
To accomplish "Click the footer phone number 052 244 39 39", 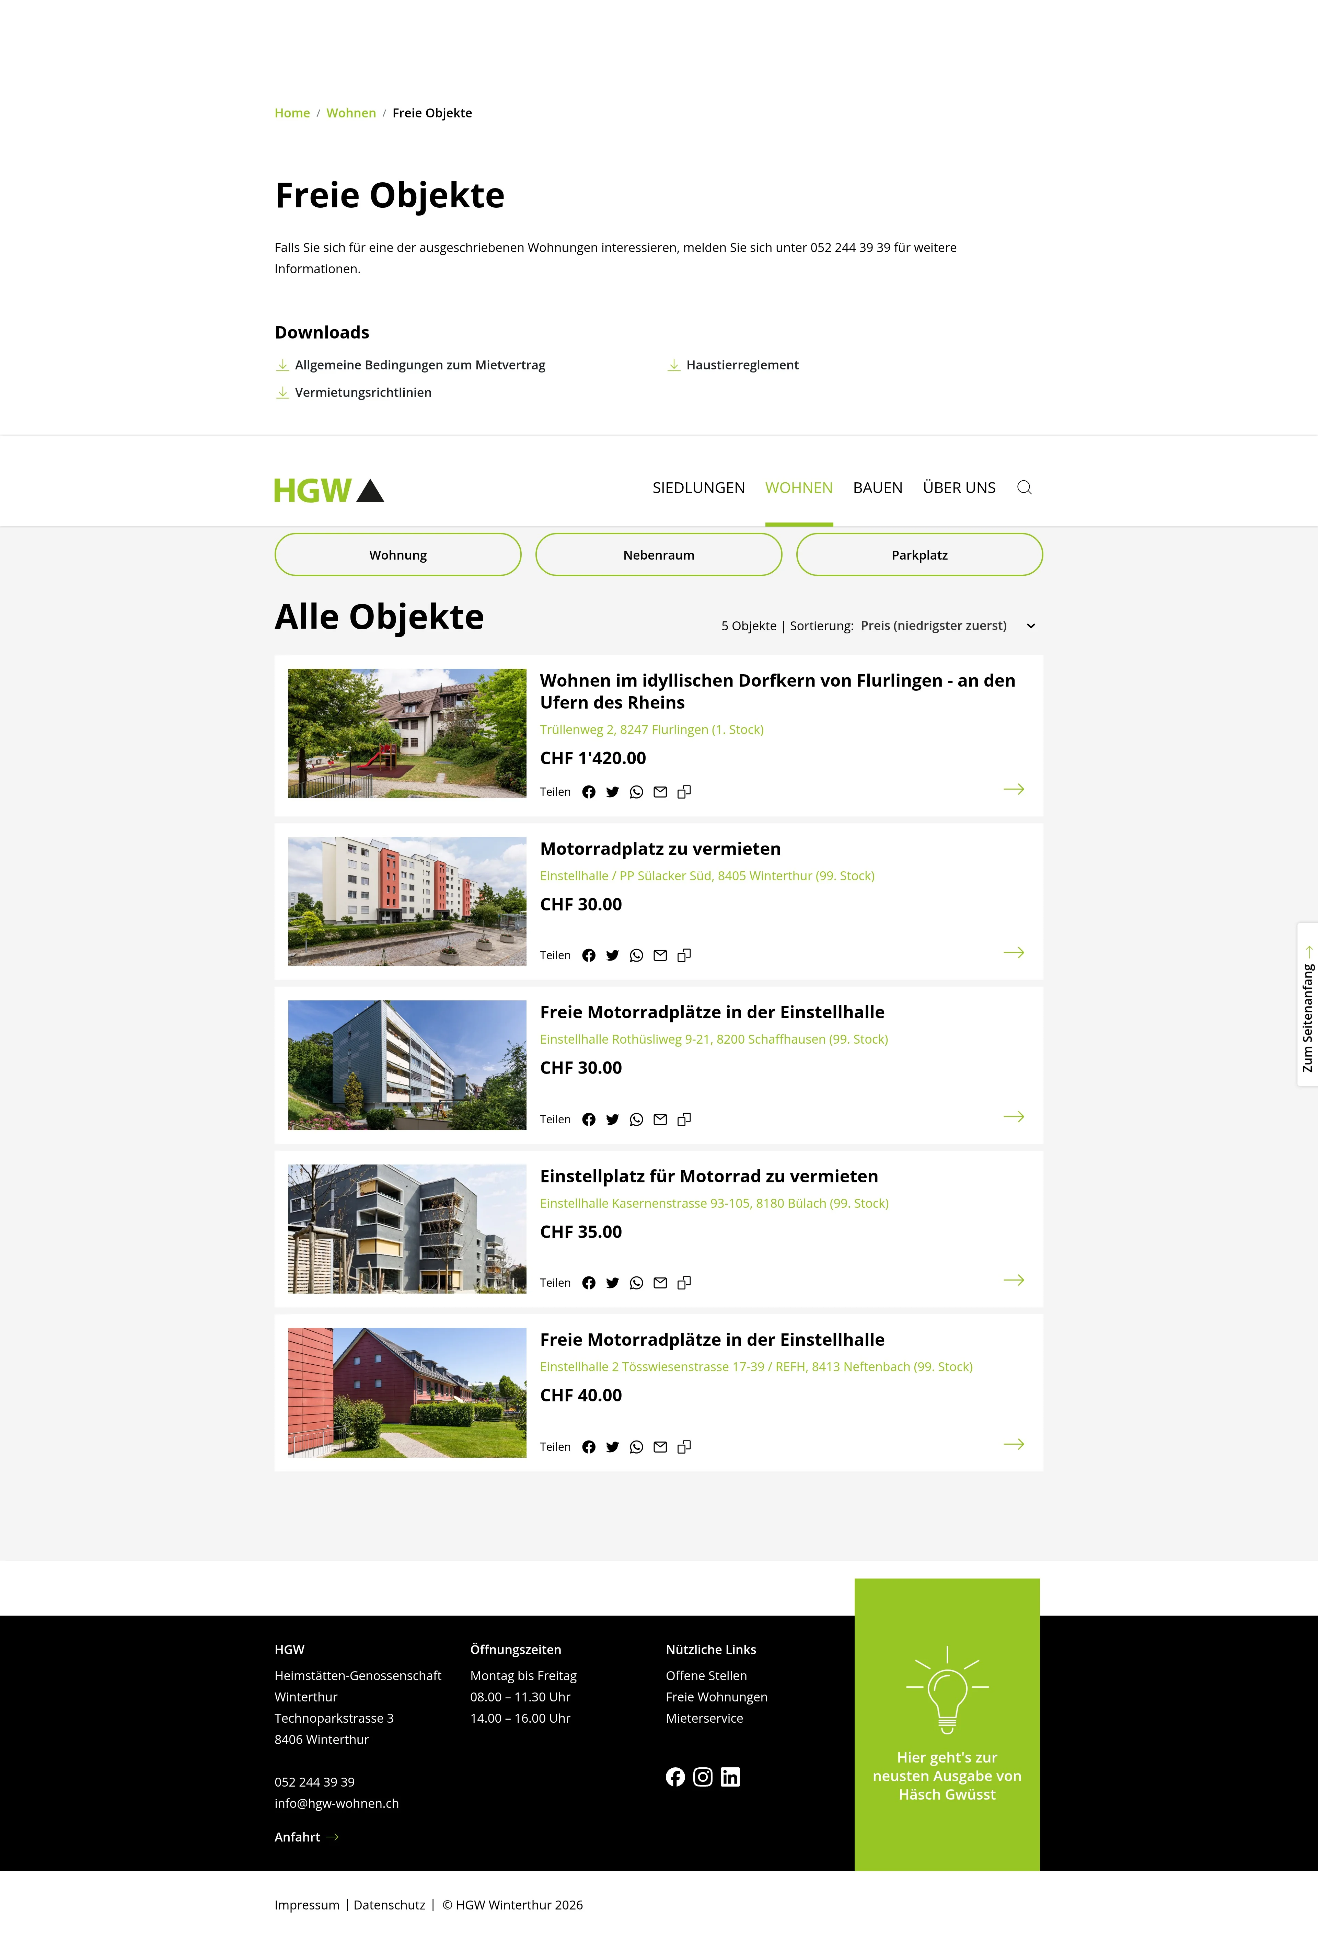I will click(x=314, y=1782).
